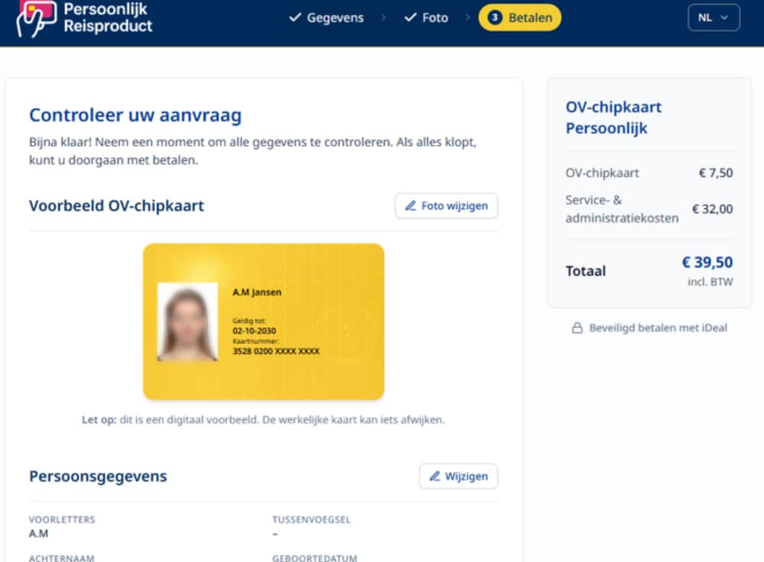Click the blurred passport photo on card
This screenshot has width=764, height=562.
pos(187,322)
